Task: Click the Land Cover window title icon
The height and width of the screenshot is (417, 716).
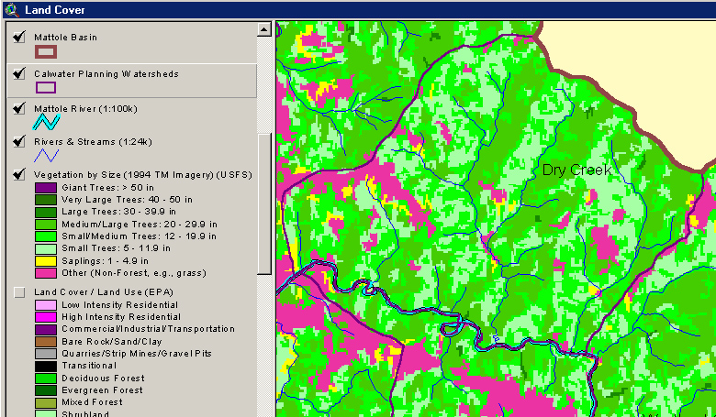Action: tap(14, 9)
